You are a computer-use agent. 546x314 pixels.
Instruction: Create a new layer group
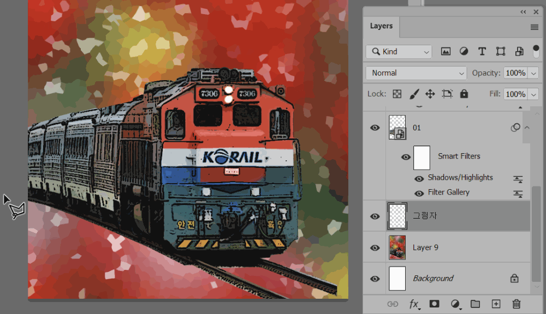[x=476, y=304]
